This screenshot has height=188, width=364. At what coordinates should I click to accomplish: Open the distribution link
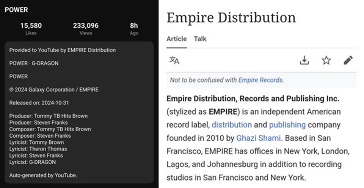232,125
